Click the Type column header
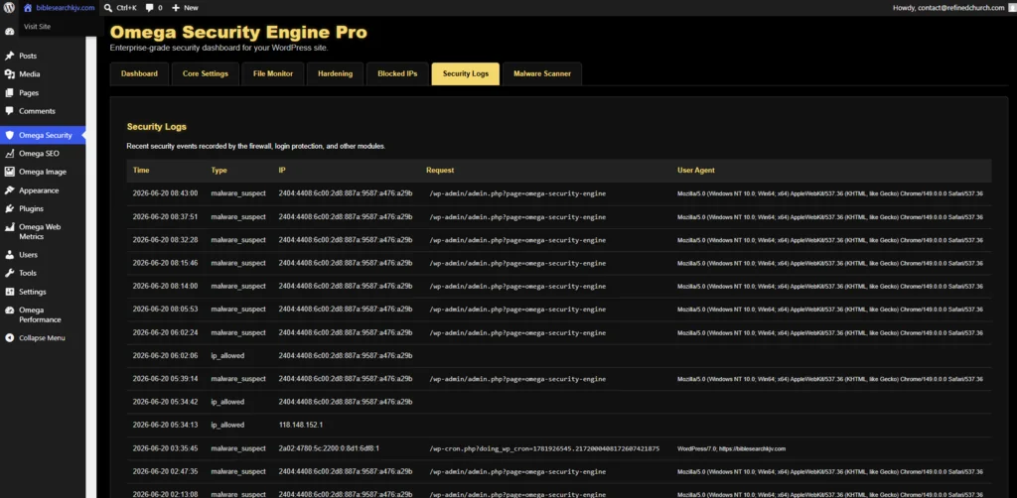 click(219, 171)
